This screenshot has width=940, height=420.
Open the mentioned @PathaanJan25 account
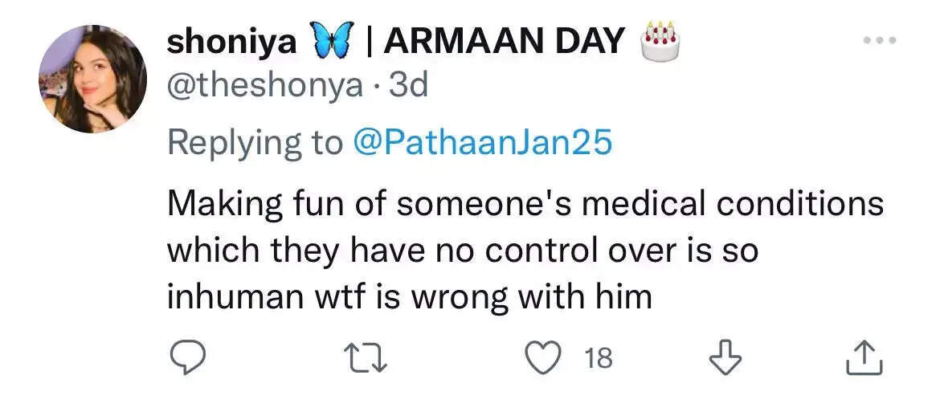pyautogui.click(x=483, y=143)
